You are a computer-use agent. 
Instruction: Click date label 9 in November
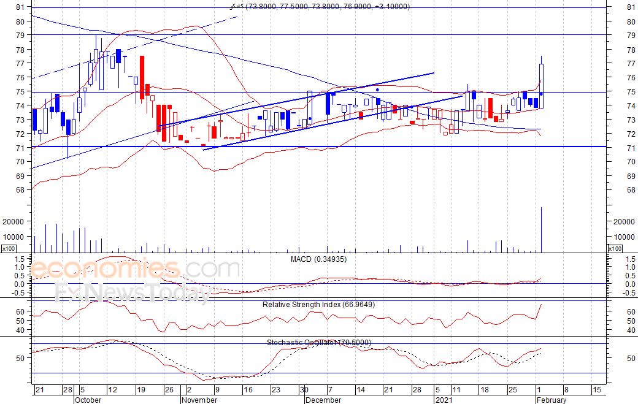pyautogui.click(x=217, y=390)
